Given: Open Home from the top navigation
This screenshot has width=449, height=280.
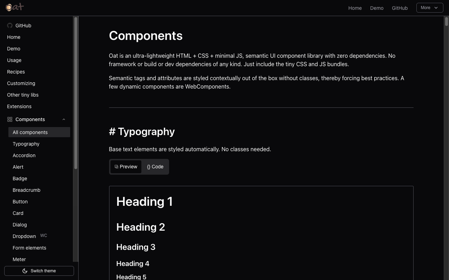Looking at the screenshot, I should point(355,8).
